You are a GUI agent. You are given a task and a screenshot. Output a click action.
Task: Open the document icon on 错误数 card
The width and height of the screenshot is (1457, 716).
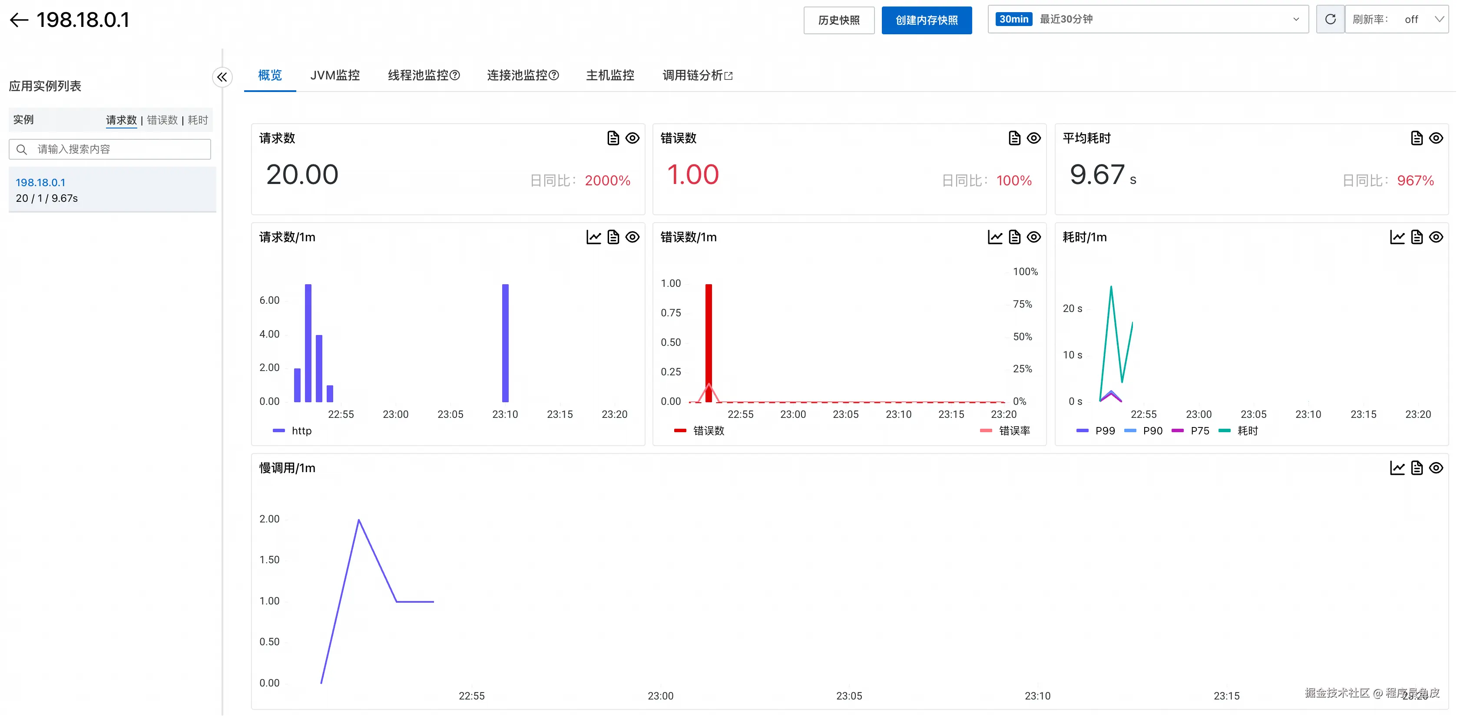click(x=1014, y=138)
